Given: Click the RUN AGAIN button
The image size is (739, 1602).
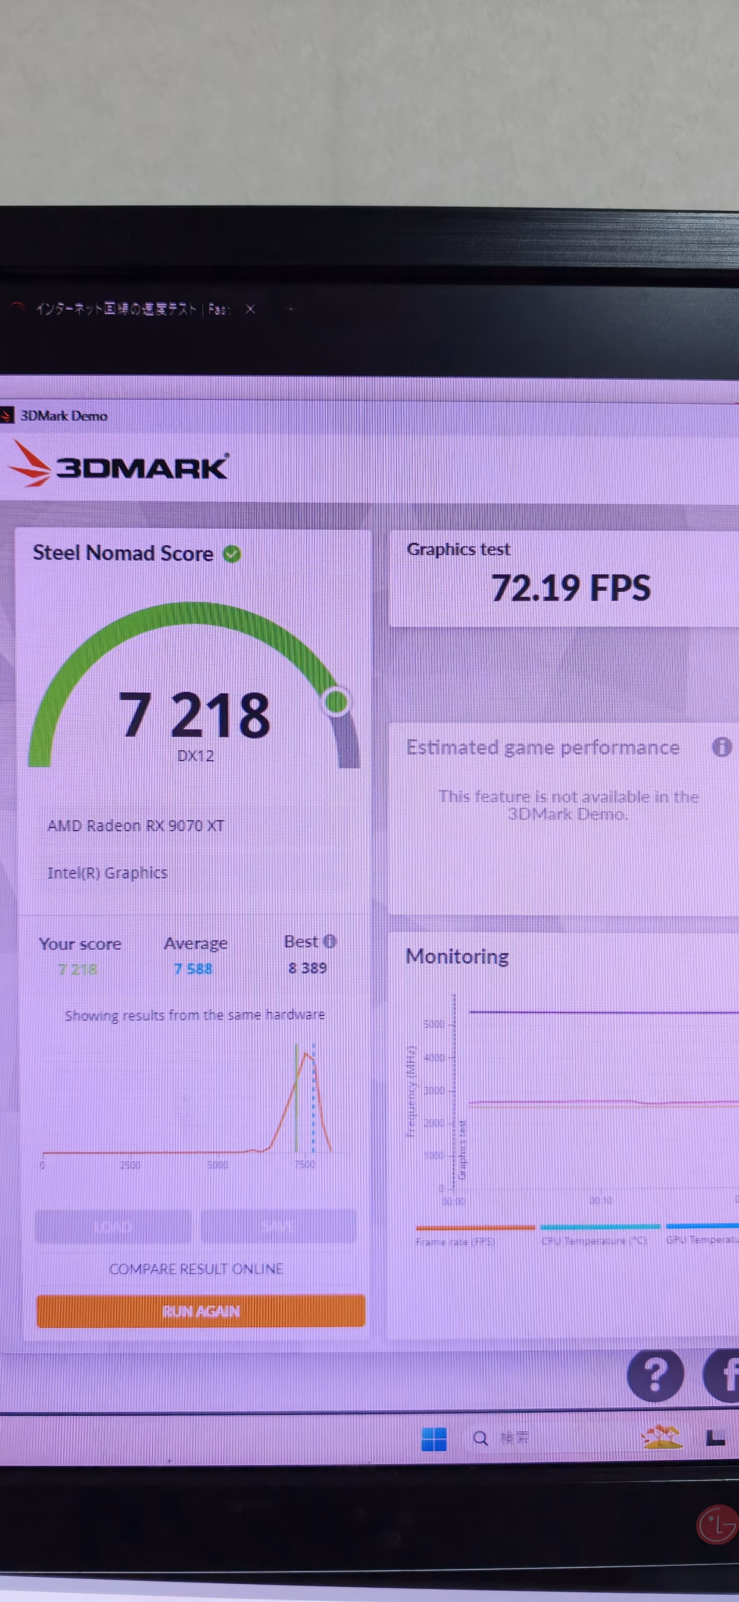Looking at the screenshot, I should (201, 1311).
